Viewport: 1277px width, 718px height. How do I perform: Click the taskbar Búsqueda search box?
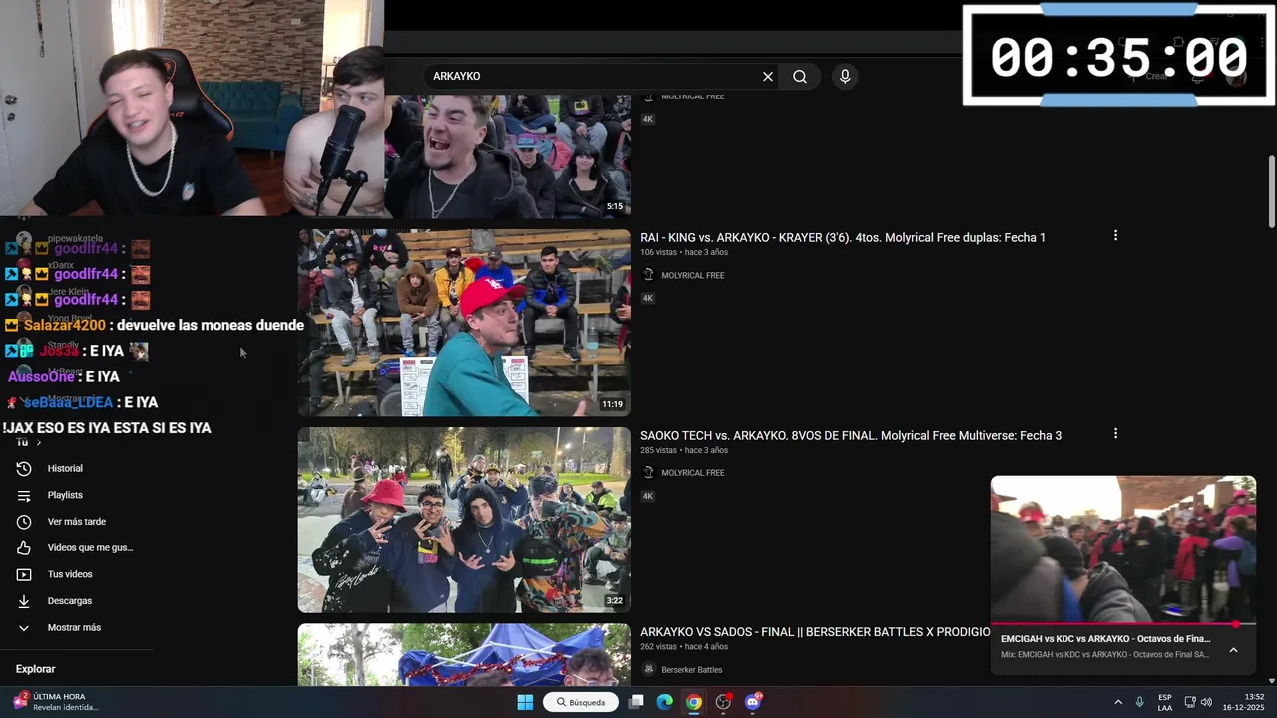[x=581, y=702]
